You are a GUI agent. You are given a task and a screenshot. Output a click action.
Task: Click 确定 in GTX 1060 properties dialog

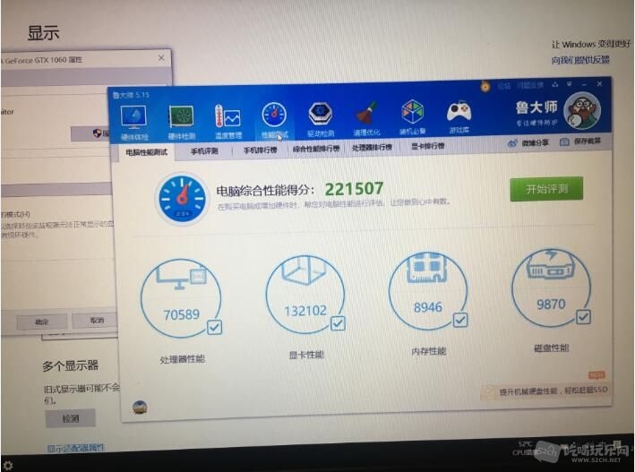42,322
